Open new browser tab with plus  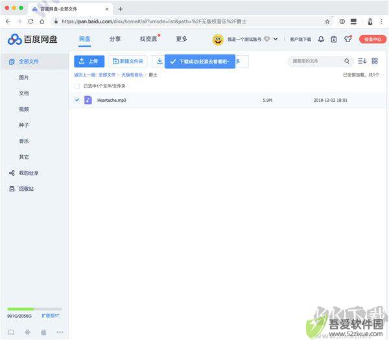121,9
